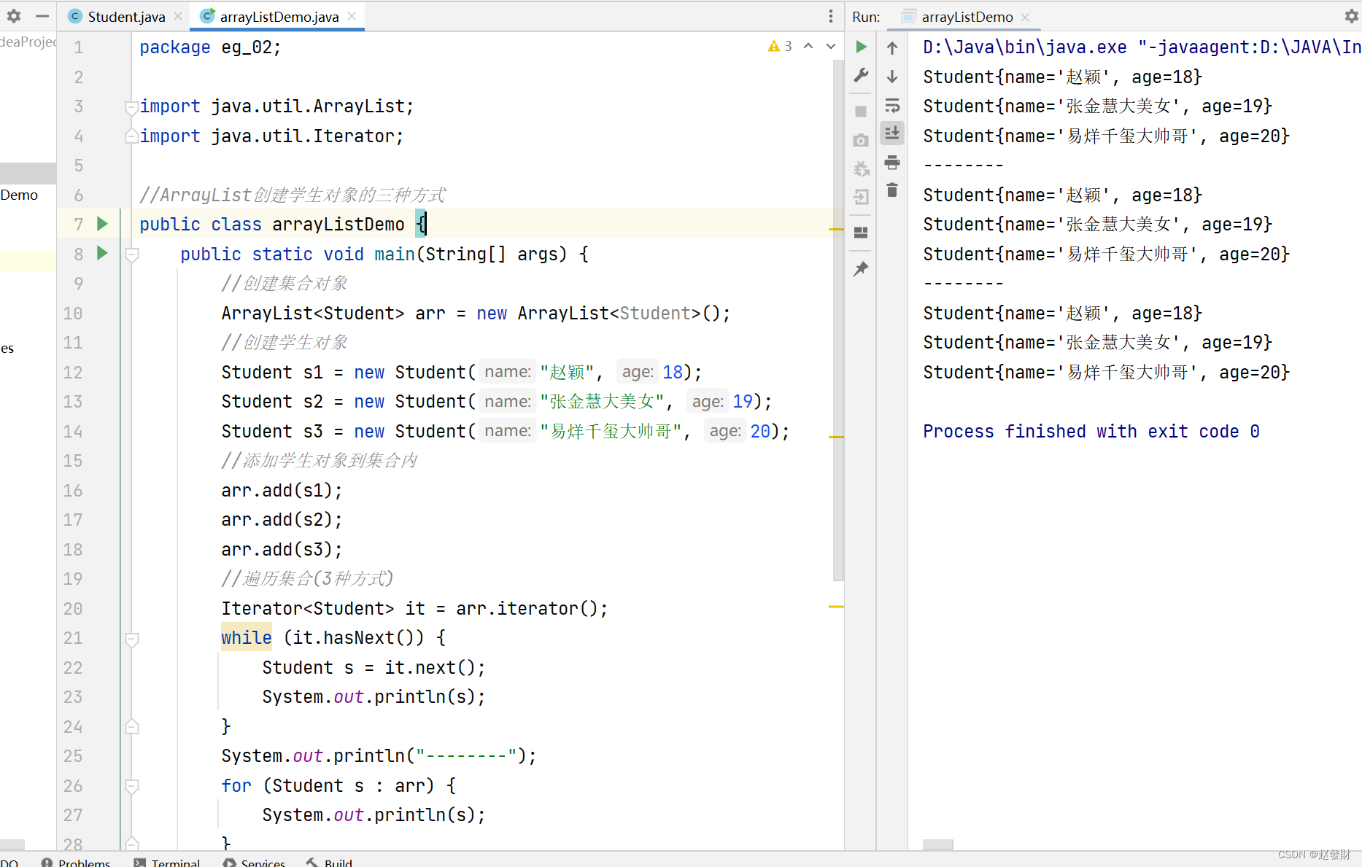This screenshot has height=867, width=1362.
Task: Go to previous highlighted problem arrow
Action: 808,46
